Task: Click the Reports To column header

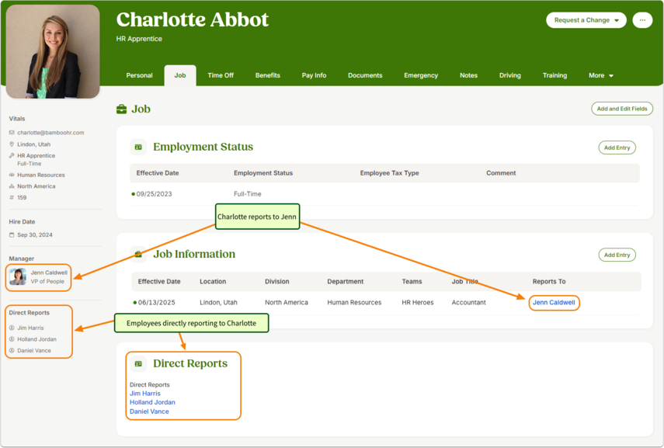Action: point(549,282)
